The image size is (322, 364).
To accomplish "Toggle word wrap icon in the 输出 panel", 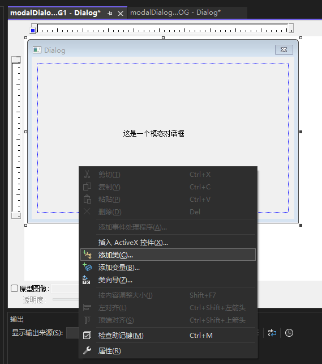I will [x=272, y=333].
